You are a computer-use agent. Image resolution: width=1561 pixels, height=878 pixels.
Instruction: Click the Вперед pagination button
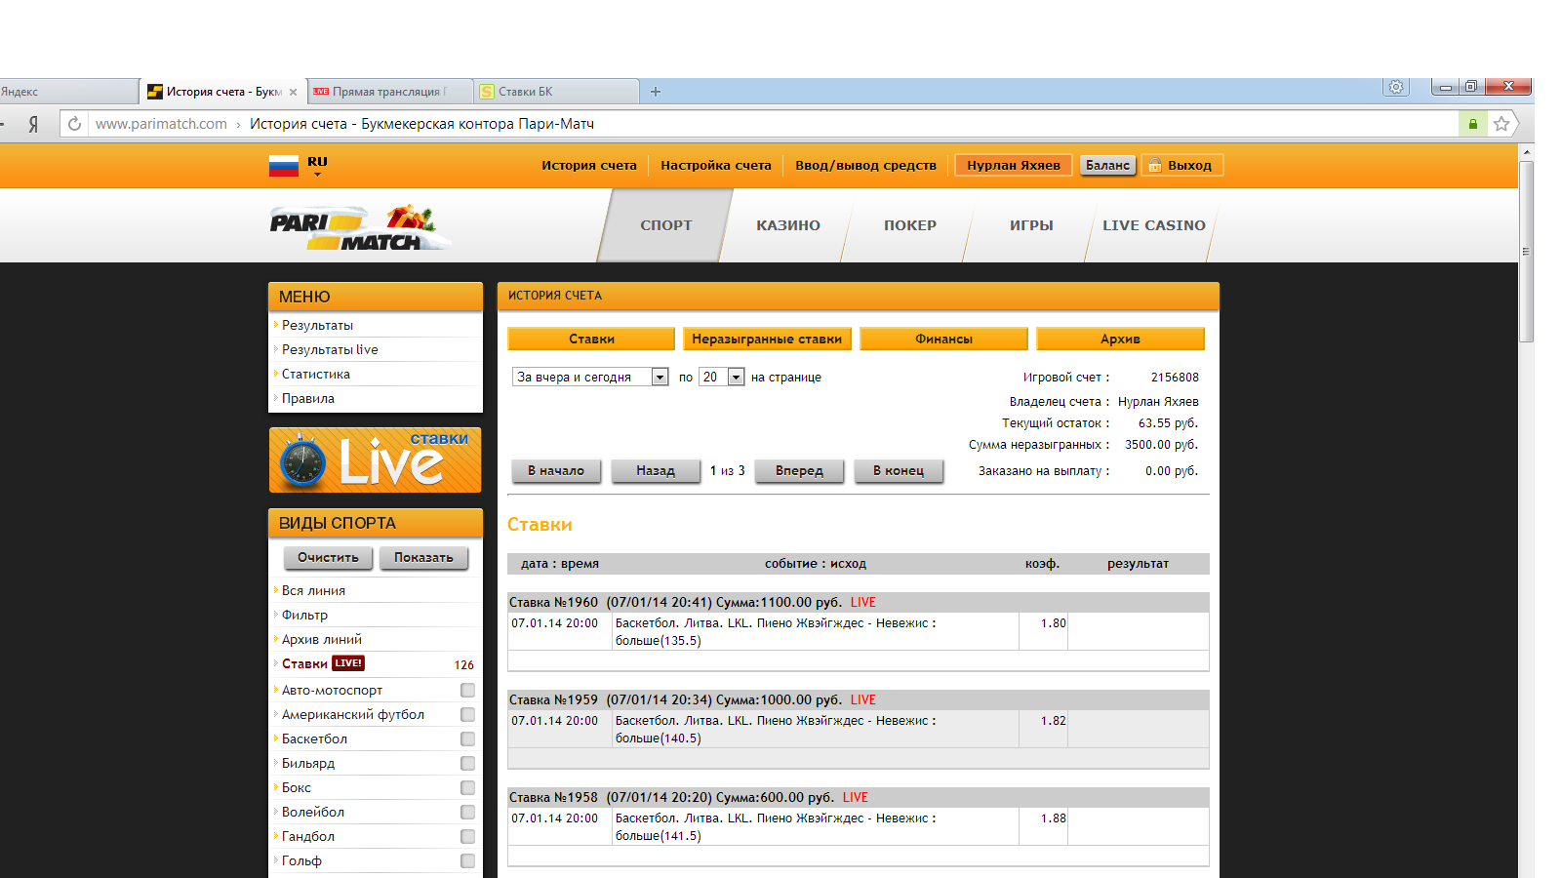799,471
